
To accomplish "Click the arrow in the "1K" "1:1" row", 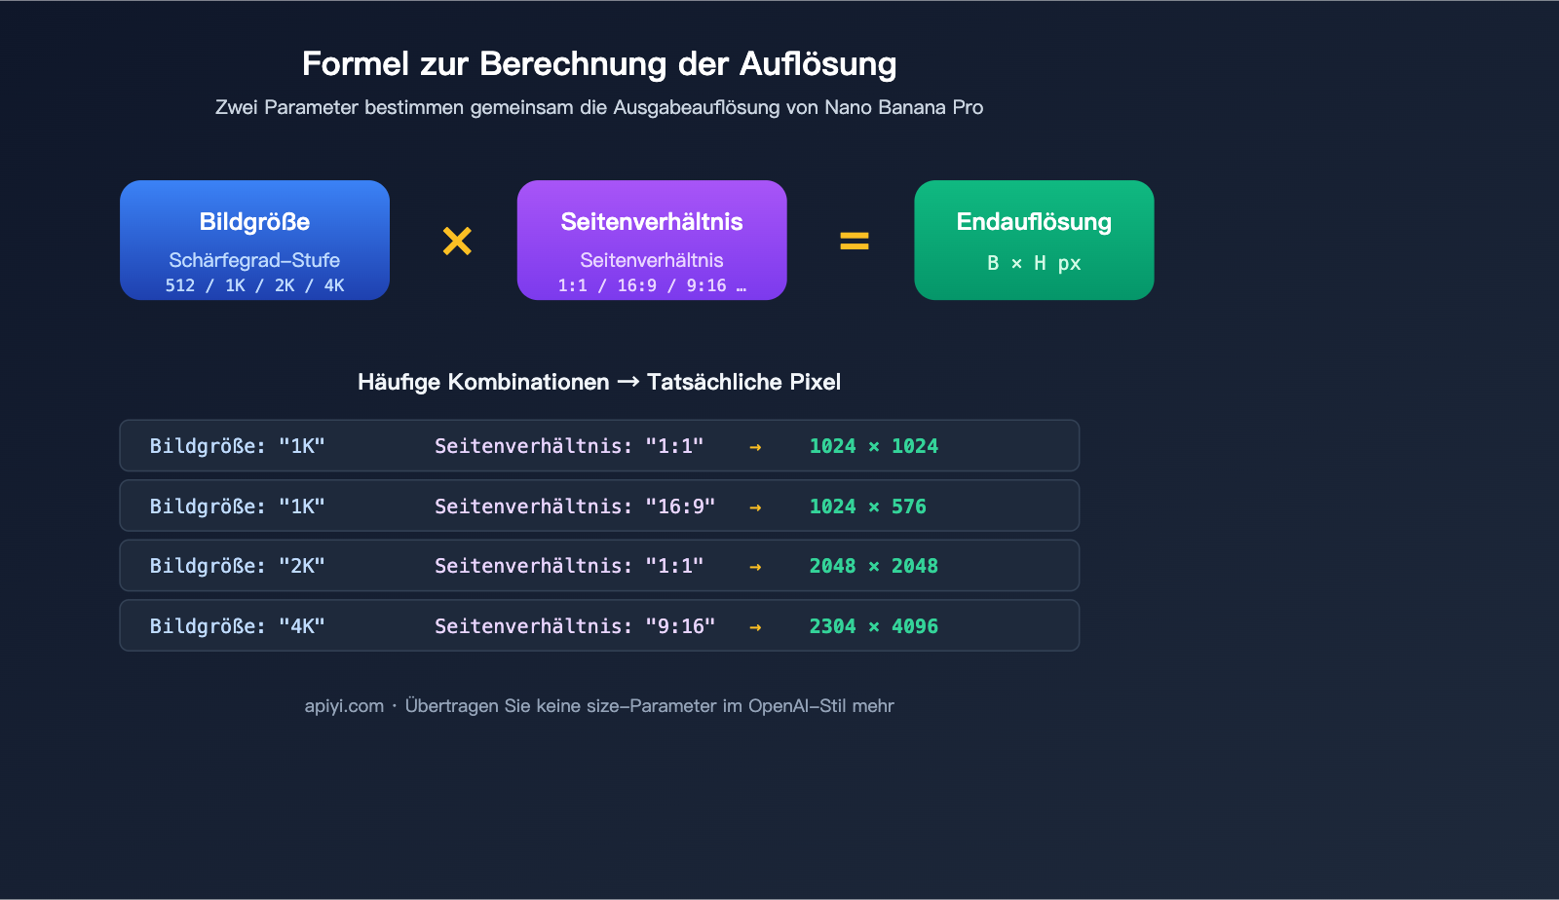I will point(755,447).
